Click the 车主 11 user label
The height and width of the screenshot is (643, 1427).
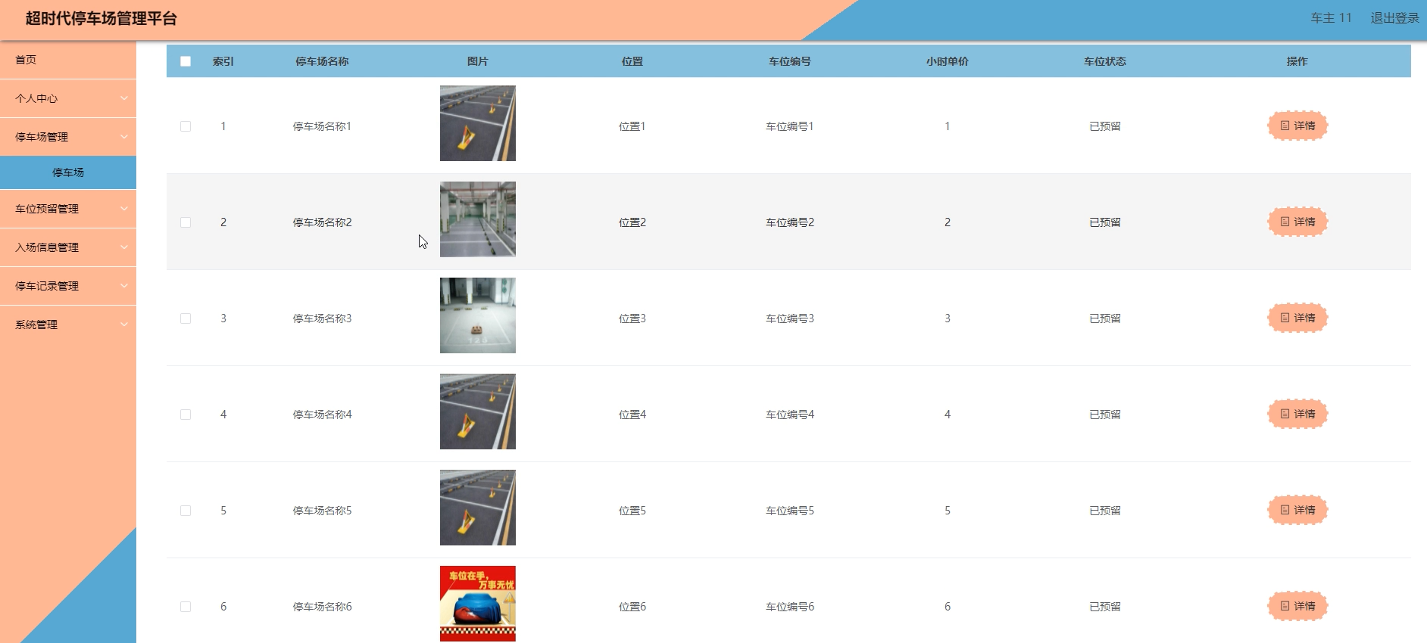(1331, 18)
